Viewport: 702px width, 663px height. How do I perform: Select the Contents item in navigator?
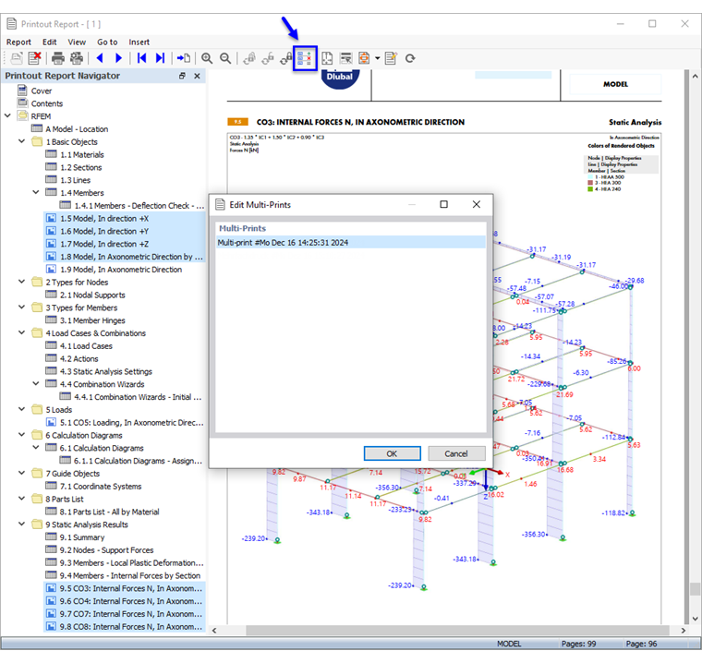point(47,103)
